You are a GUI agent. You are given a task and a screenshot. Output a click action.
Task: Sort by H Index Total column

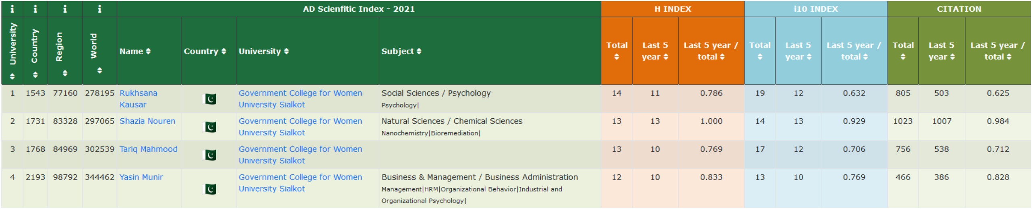tap(616, 51)
